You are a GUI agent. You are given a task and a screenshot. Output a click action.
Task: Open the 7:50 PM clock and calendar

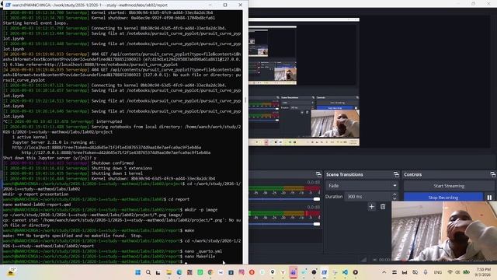(x=483, y=272)
